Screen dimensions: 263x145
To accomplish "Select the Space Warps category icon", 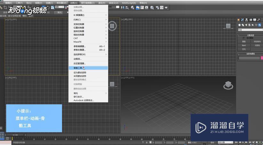I will click(256, 25).
